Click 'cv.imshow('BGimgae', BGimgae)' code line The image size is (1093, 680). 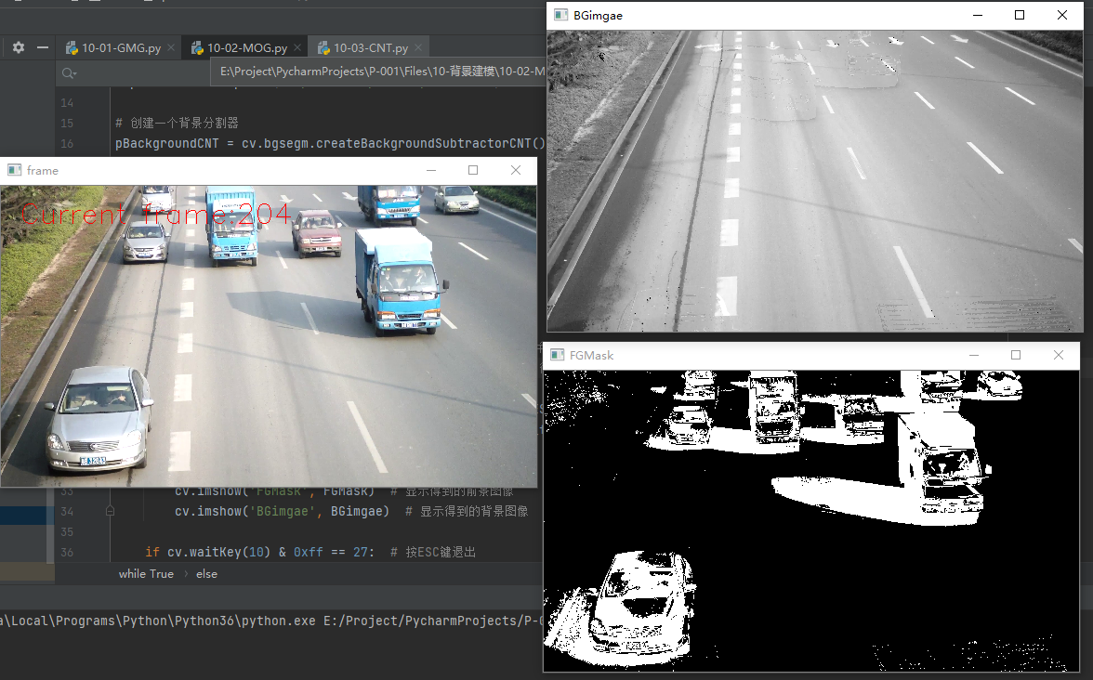click(283, 511)
